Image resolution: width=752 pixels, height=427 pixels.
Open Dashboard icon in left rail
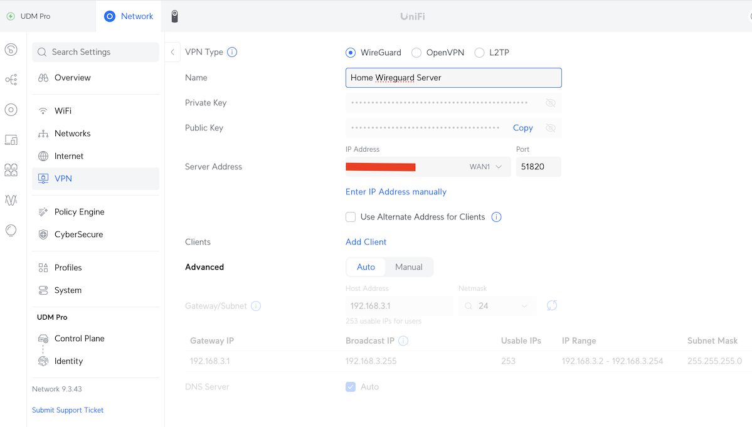coord(11,50)
